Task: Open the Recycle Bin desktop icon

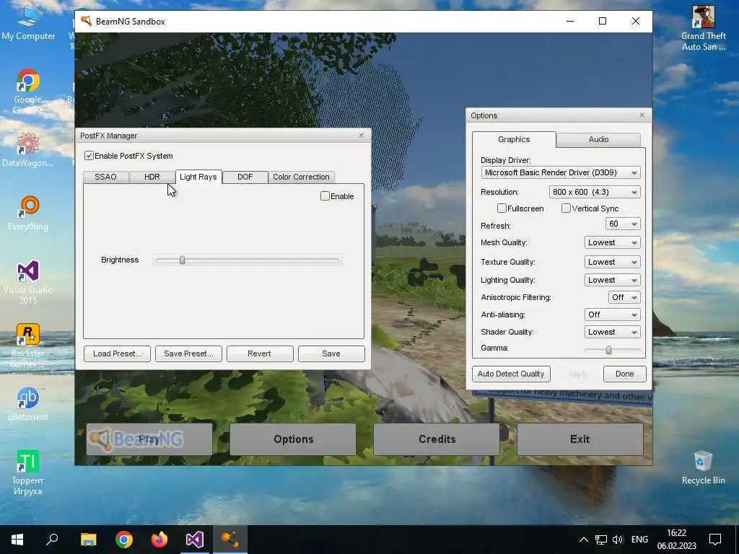Action: pos(703,467)
